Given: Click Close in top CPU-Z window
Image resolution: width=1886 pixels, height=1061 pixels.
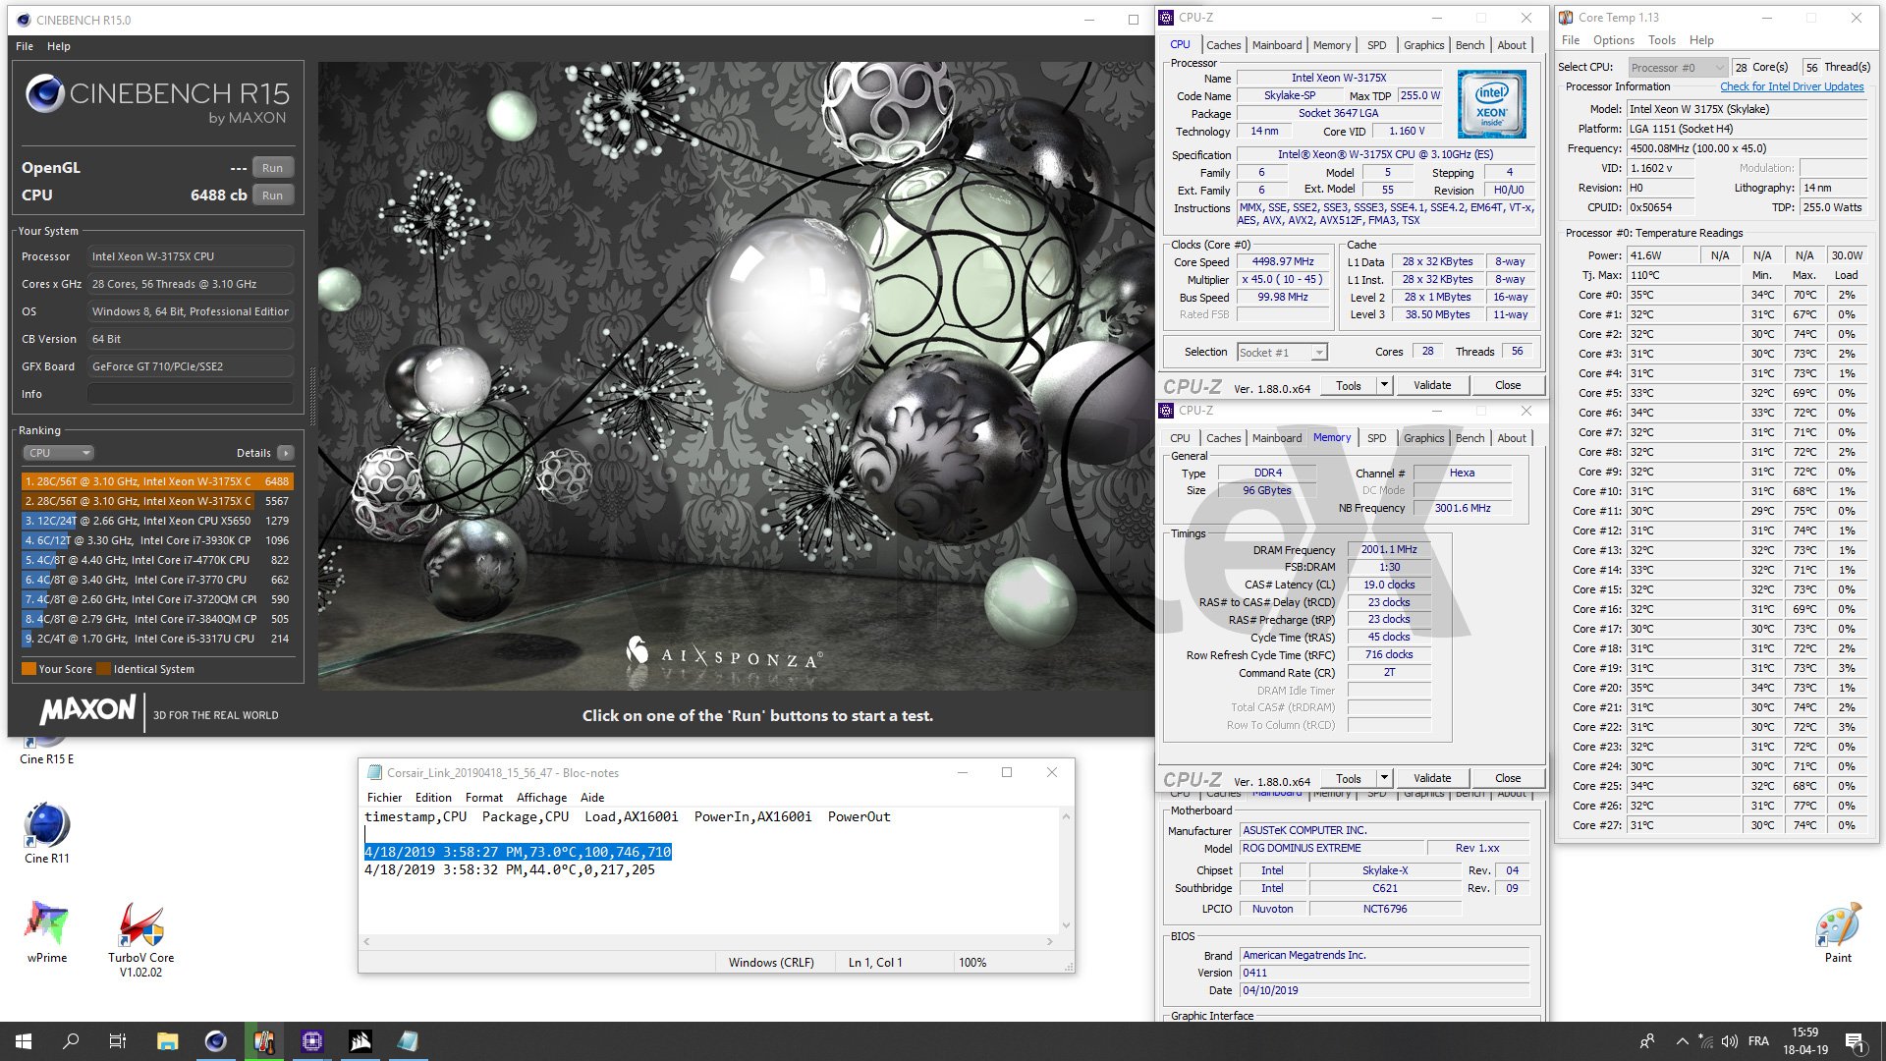Looking at the screenshot, I should [1508, 385].
